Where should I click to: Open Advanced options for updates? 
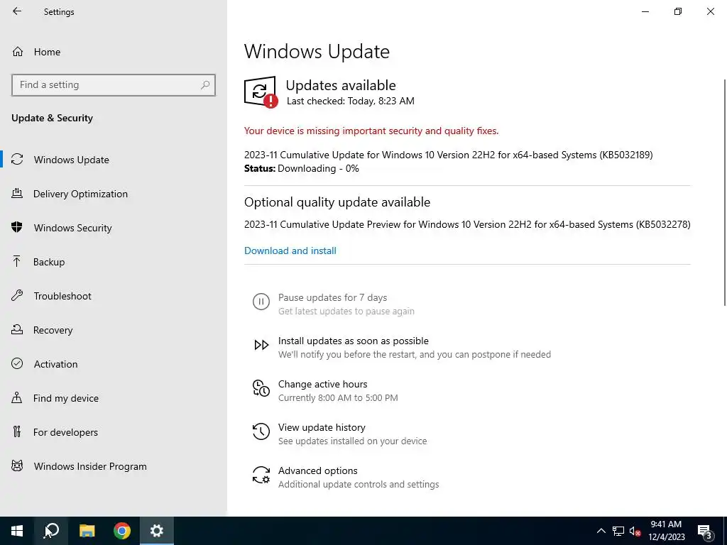coord(317,470)
